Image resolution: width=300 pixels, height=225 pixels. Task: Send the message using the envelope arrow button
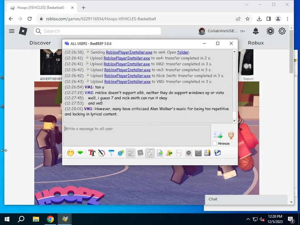(x=218, y=135)
